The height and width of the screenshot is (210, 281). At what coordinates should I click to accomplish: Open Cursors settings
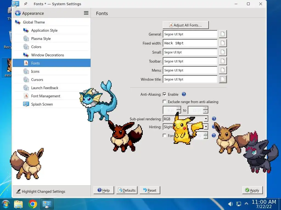51,80
